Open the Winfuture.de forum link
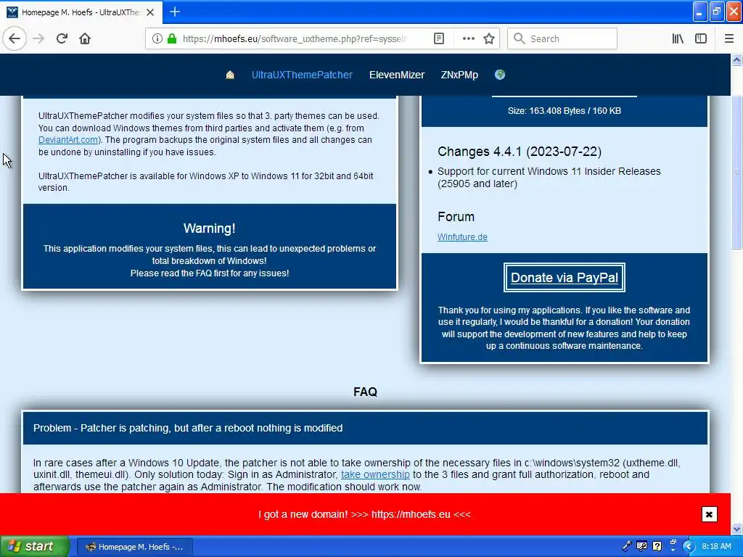Screen dimensions: 743x557 [x=462, y=237]
